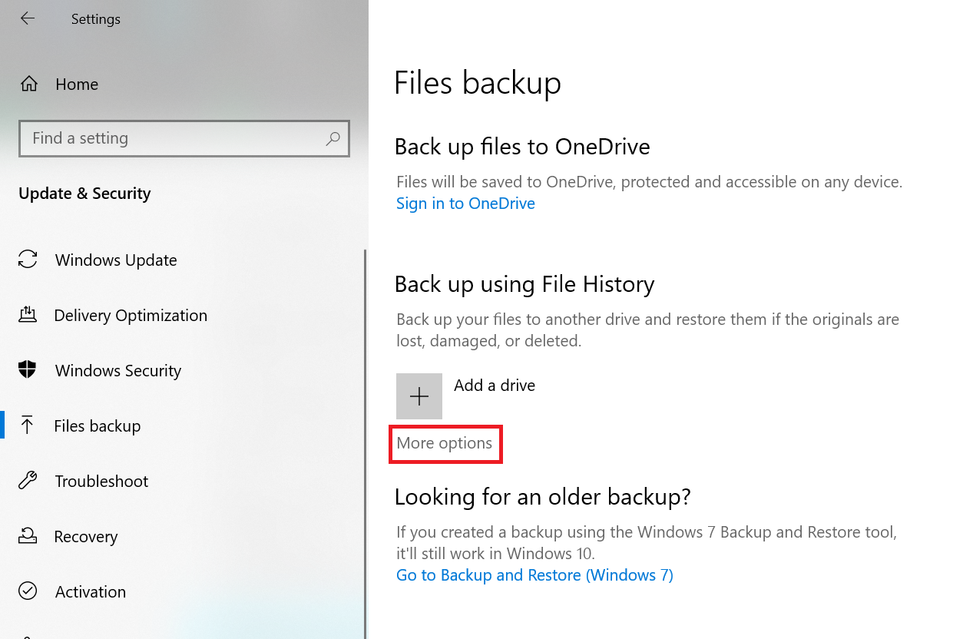Click the Troubleshoot wrench icon
This screenshot has width=953, height=639.
tap(28, 481)
